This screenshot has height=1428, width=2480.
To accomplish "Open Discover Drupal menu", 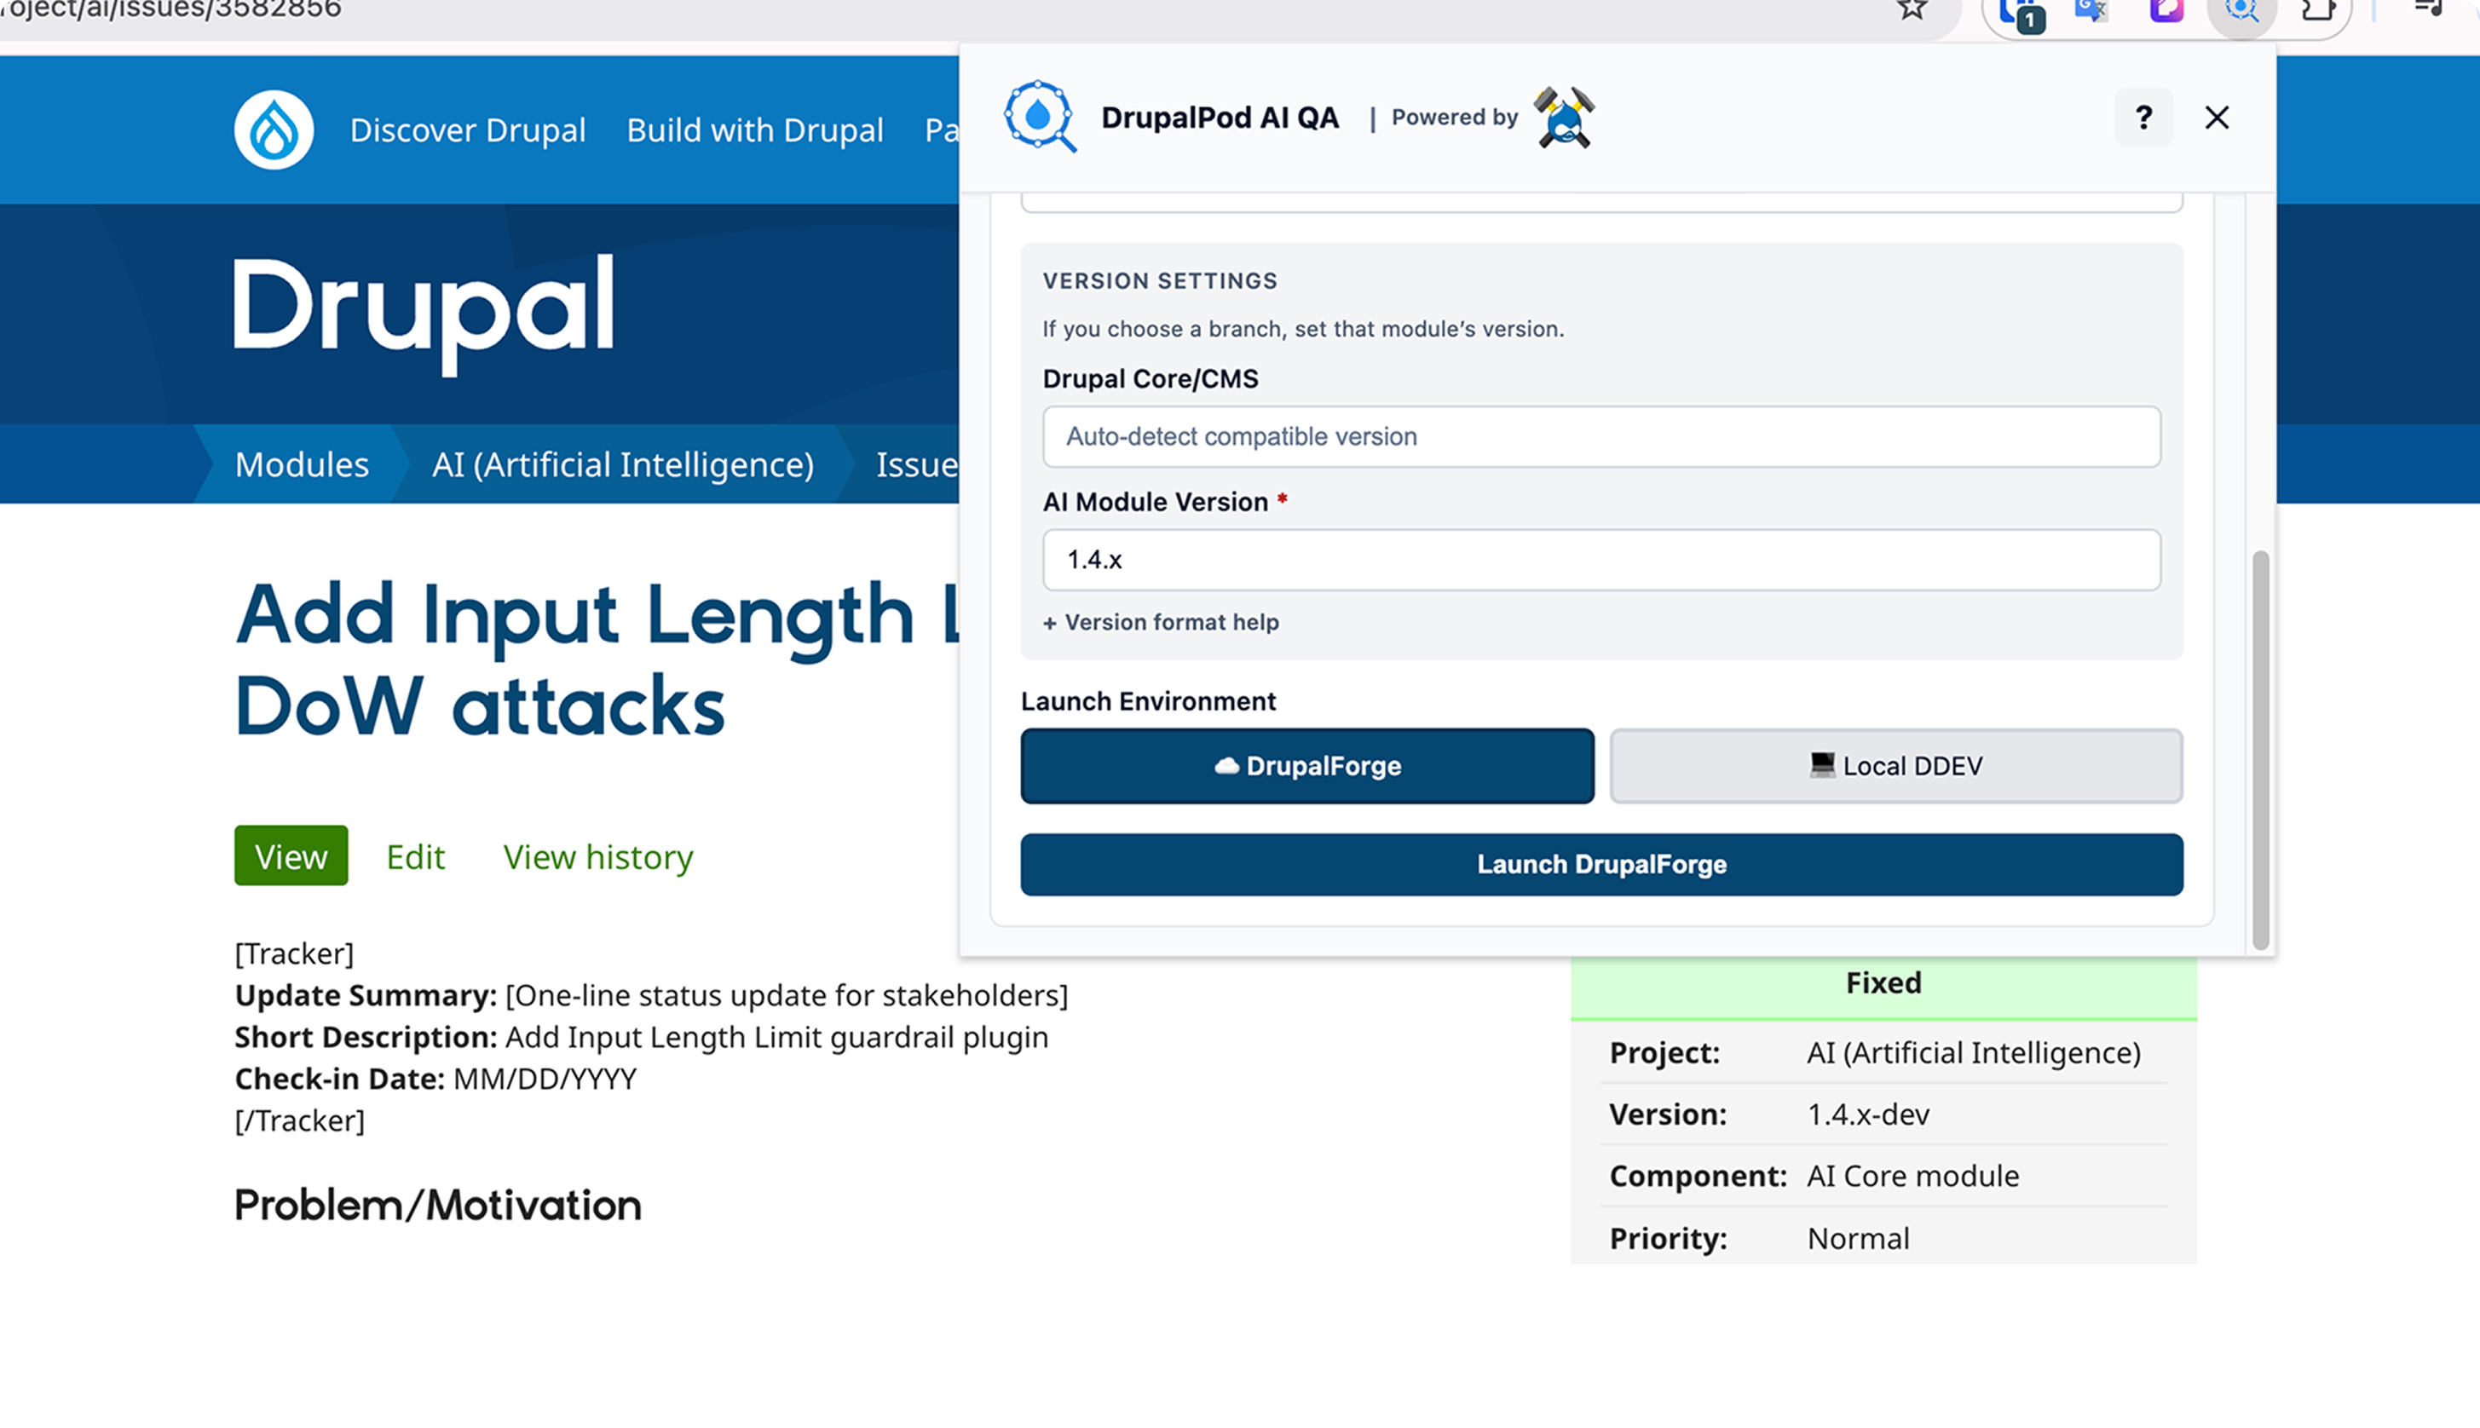I will [468, 130].
